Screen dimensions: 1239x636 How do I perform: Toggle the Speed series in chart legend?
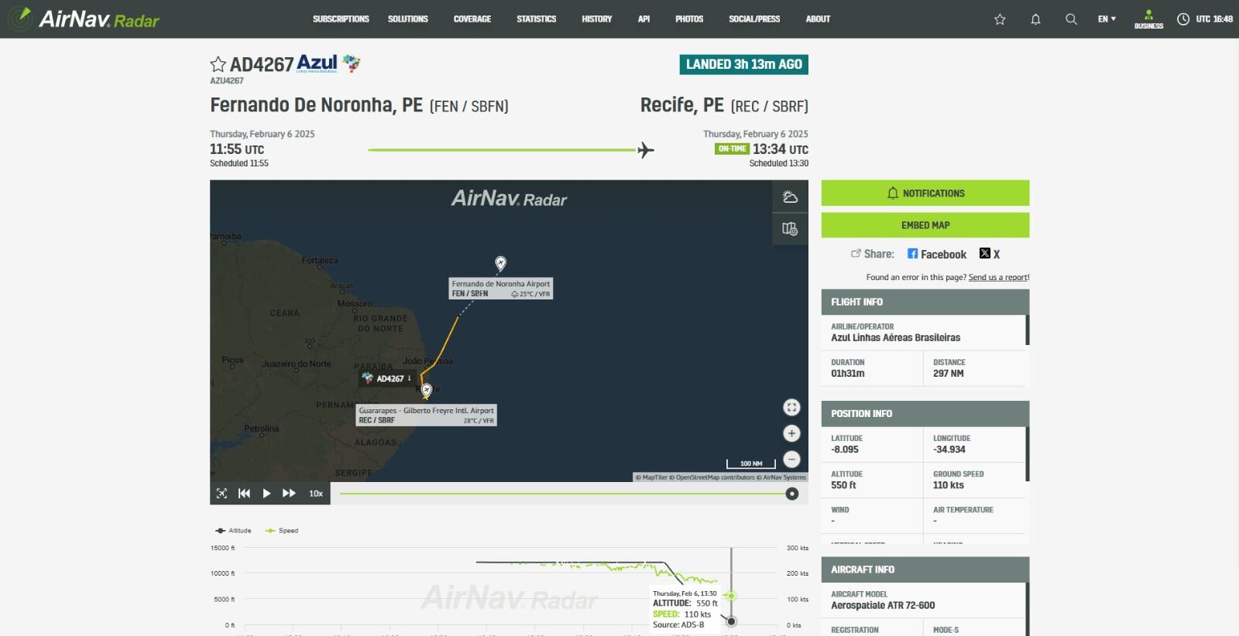point(282,531)
